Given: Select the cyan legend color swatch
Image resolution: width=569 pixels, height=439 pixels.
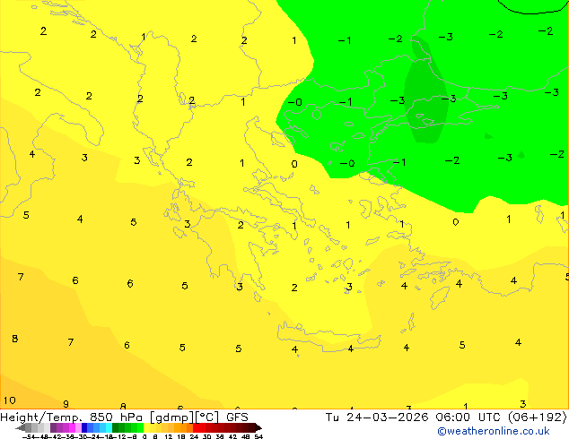Looking at the screenshot, I should pos(109,427).
